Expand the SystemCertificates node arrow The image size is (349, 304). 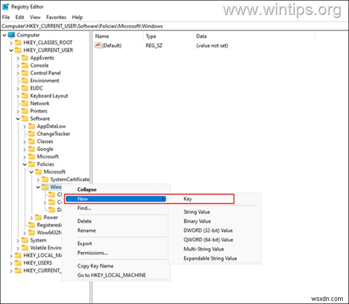[x=38, y=180]
